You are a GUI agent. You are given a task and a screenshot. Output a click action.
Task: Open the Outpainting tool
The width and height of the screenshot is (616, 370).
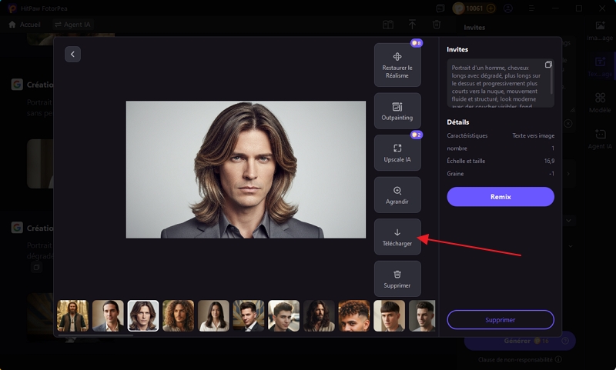coord(397,111)
